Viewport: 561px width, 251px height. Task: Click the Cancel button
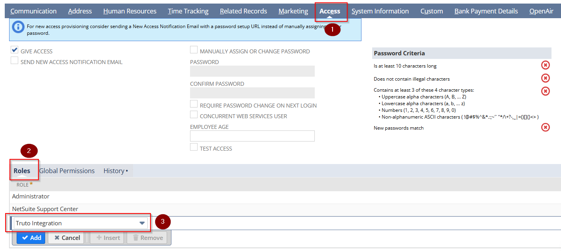point(66,238)
